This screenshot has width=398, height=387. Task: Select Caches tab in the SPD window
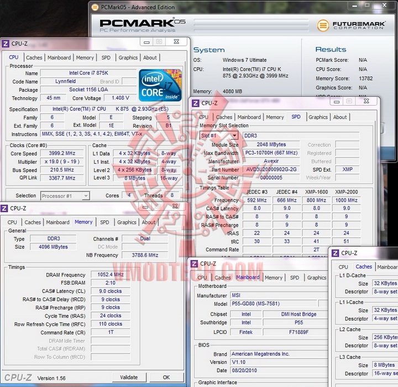[224, 117]
